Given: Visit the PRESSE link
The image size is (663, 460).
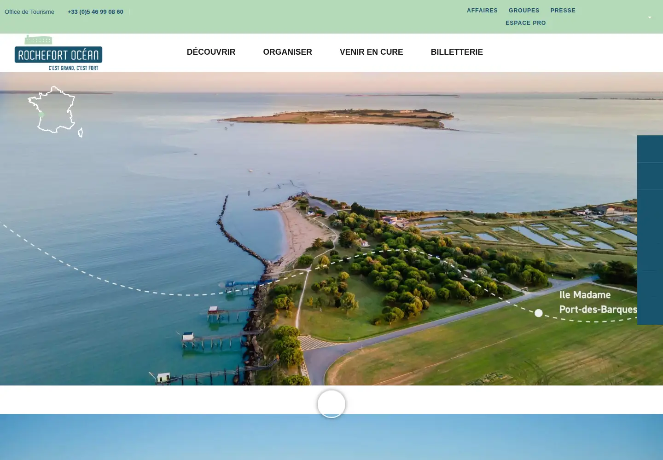Looking at the screenshot, I should click(563, 11).
